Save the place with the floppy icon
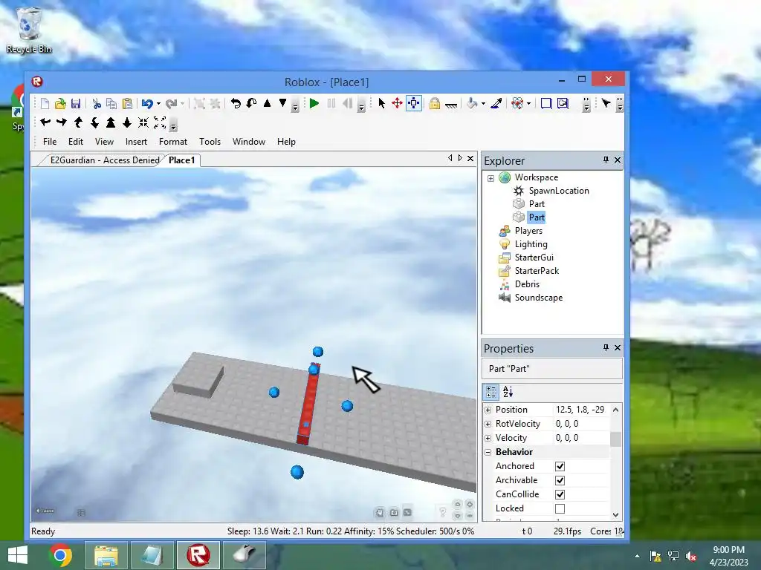 pyautogui.click(x=76, y=103)
